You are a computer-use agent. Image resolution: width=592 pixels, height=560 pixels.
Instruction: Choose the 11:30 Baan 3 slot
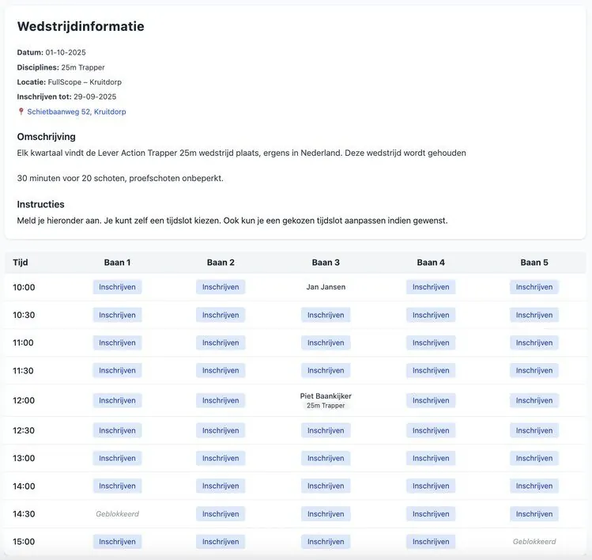pyautogui.click(x=326, y=371)
